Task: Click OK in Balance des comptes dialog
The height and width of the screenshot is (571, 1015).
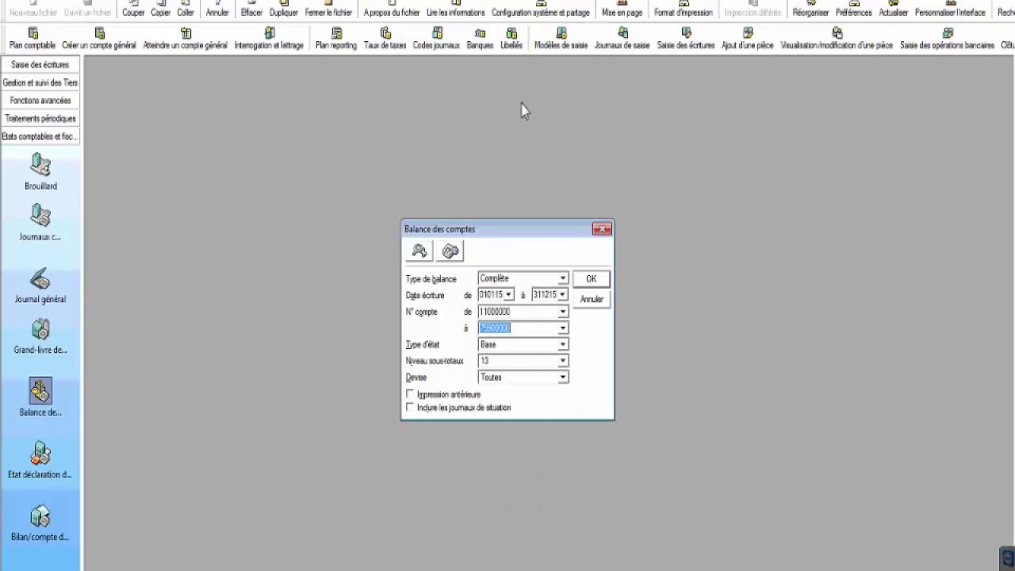Action: pos(591,279)
